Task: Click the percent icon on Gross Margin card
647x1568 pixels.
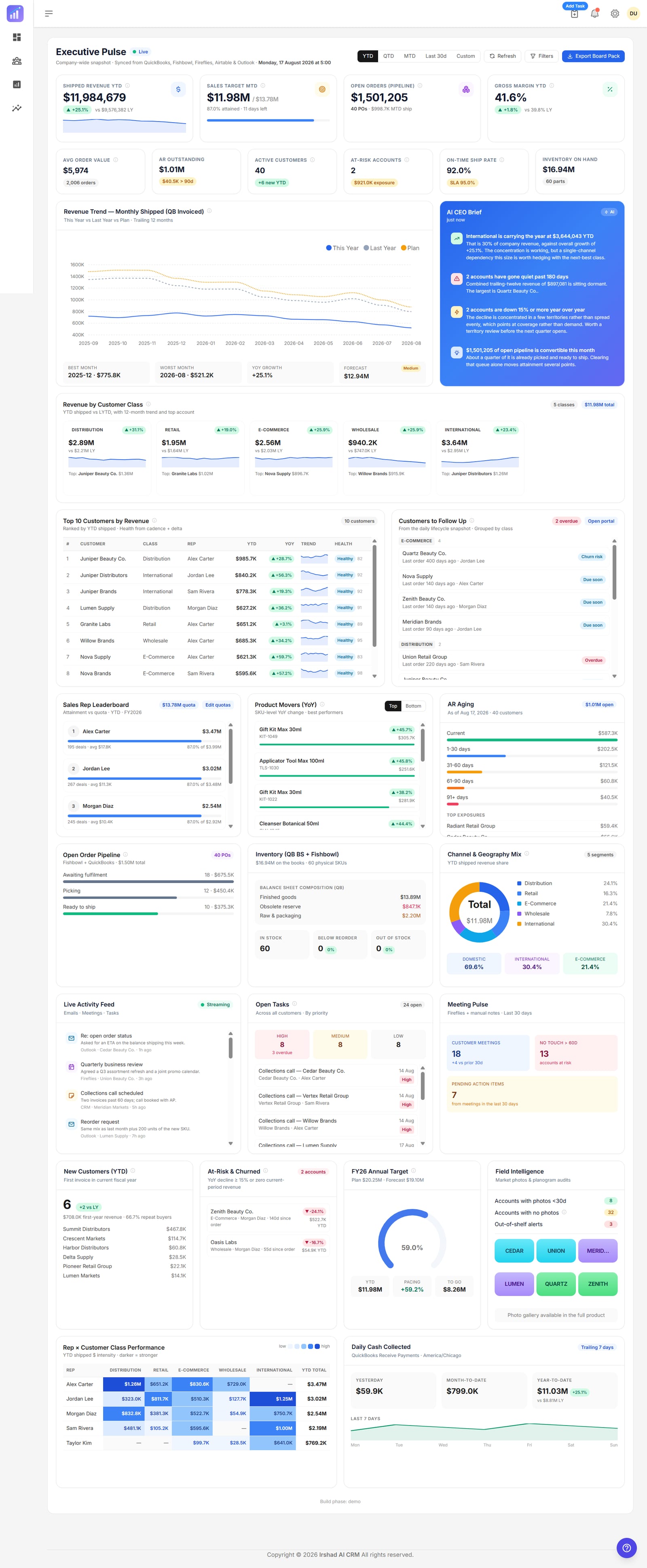Action: point(610,89)
